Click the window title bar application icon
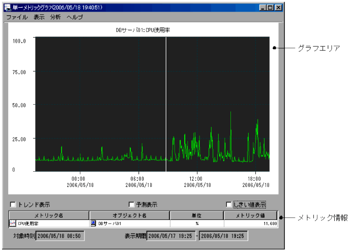350x251 pixels. coord(7,8)
